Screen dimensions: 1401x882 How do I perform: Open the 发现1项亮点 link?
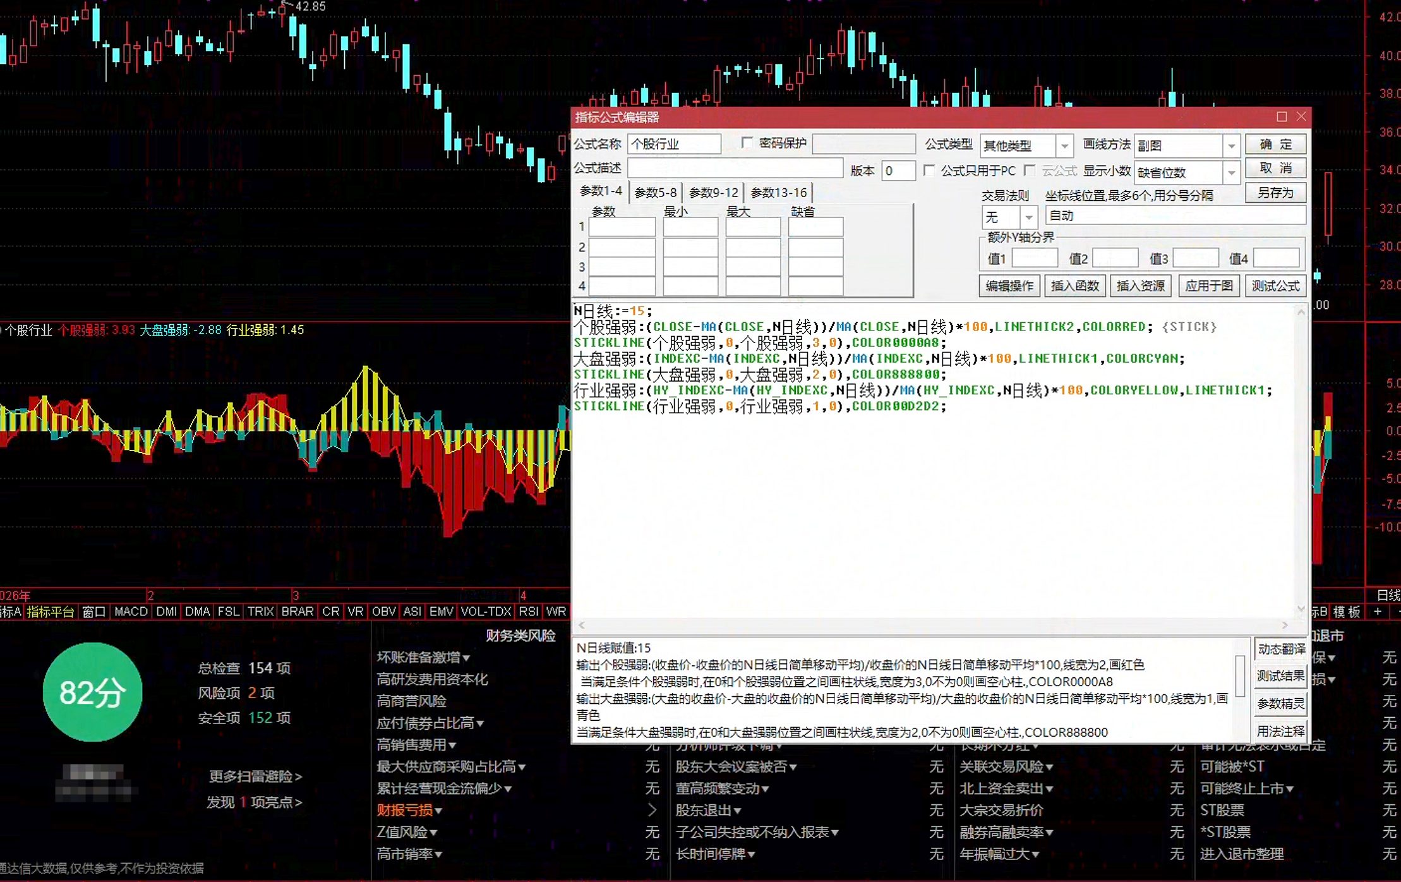pos(254,802)
